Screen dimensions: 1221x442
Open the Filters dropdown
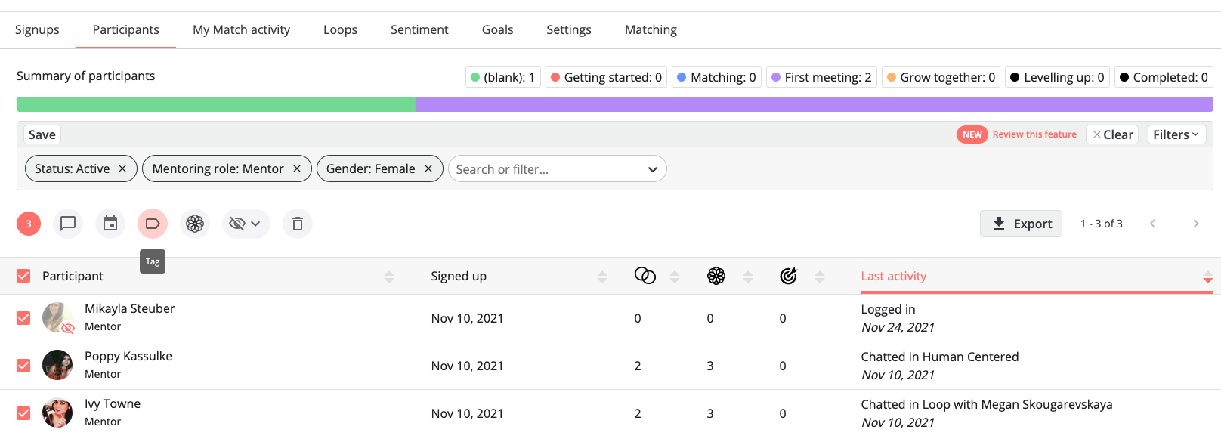[1176, 134]
